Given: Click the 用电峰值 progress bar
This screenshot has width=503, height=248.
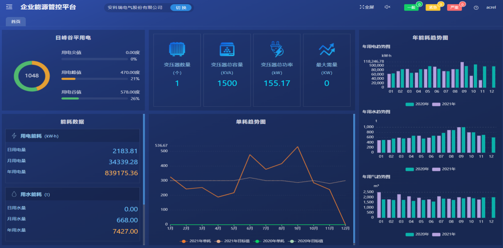Looking at the screenshot, I should tap(95, 79).
